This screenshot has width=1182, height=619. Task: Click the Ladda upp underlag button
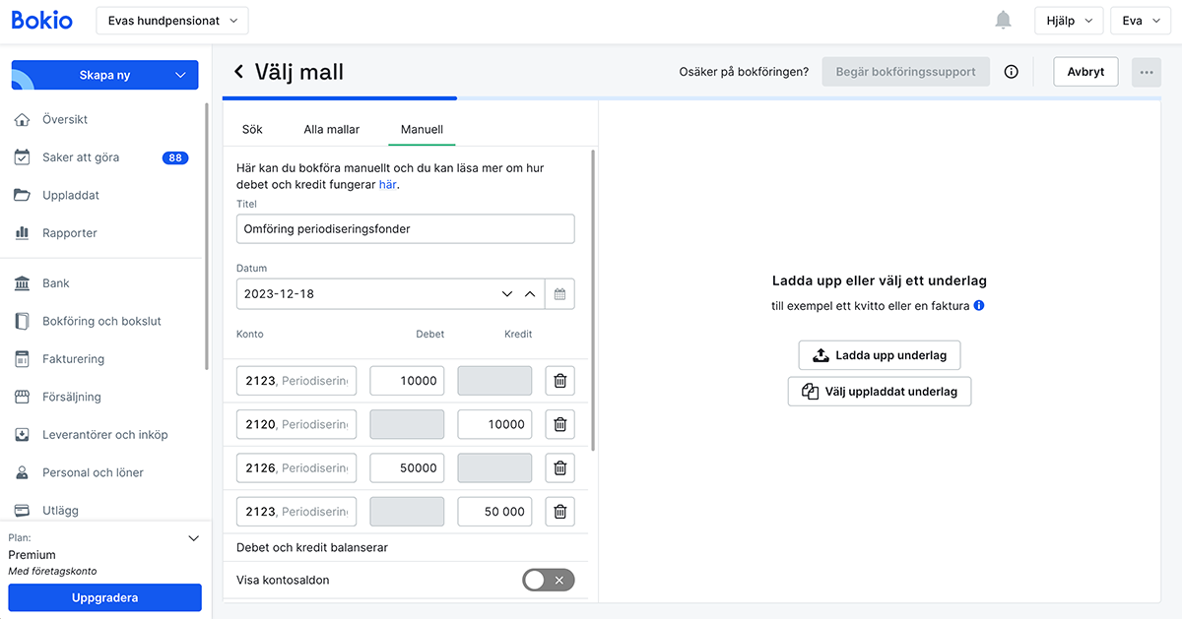pyautogui.click(x=879, y=355)
